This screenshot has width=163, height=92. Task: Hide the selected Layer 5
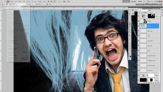tap(139, 26)
